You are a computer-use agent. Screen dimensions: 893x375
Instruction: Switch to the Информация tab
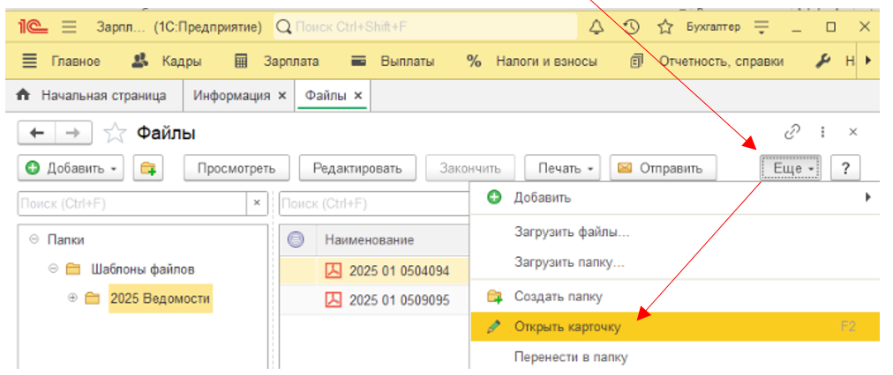coord(231,95)
